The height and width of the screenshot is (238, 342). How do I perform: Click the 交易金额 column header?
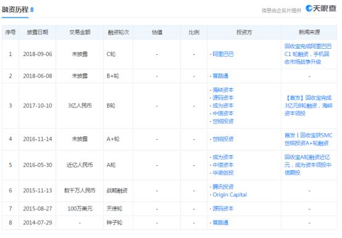point(80,32)
